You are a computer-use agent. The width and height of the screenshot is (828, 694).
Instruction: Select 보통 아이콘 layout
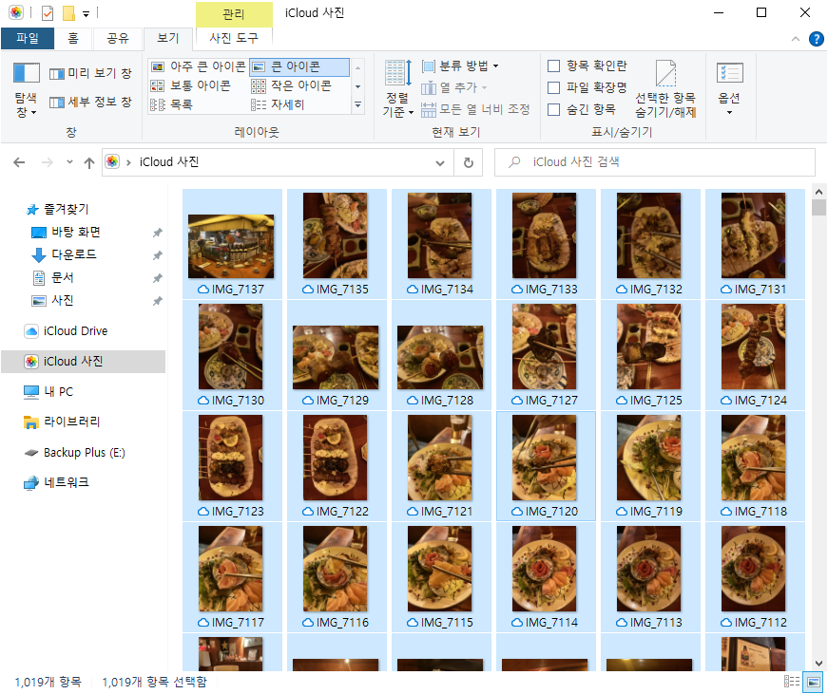(x=191, y=85)
